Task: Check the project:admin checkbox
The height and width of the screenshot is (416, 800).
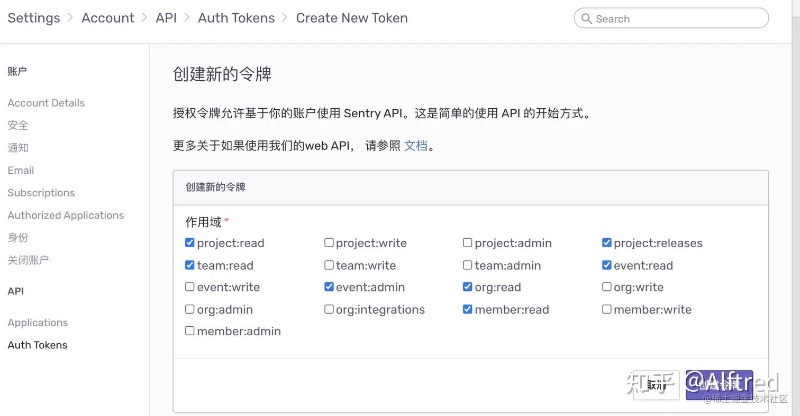Action: [467, 243]
